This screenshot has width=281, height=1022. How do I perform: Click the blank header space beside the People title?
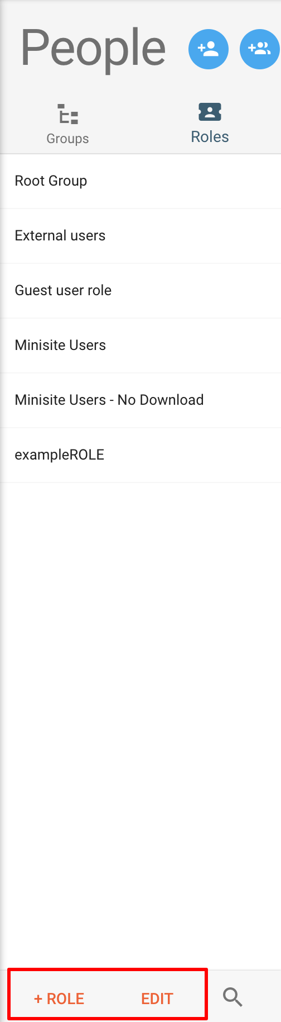pos(177,49)
